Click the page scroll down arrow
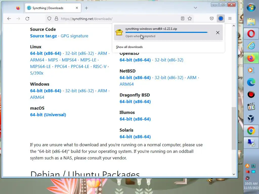 tap(234, 174)
